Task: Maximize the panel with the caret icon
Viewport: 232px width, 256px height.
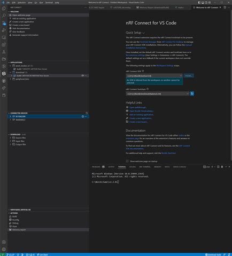Action: click(x=226, y=167)
